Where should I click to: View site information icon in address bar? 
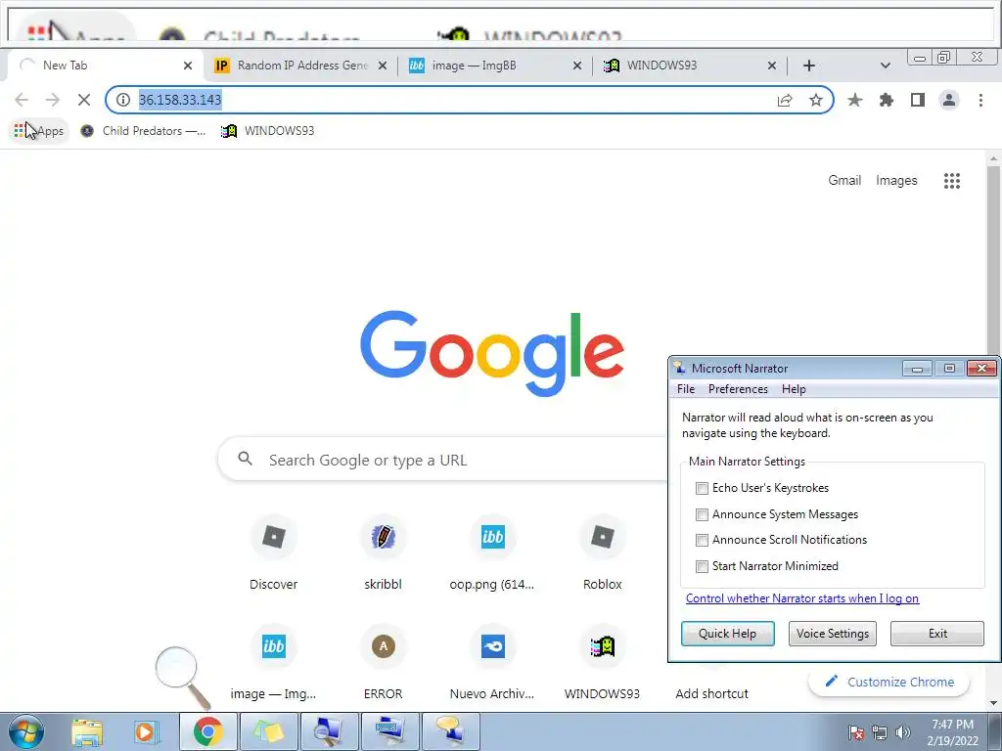pos(123,100)
